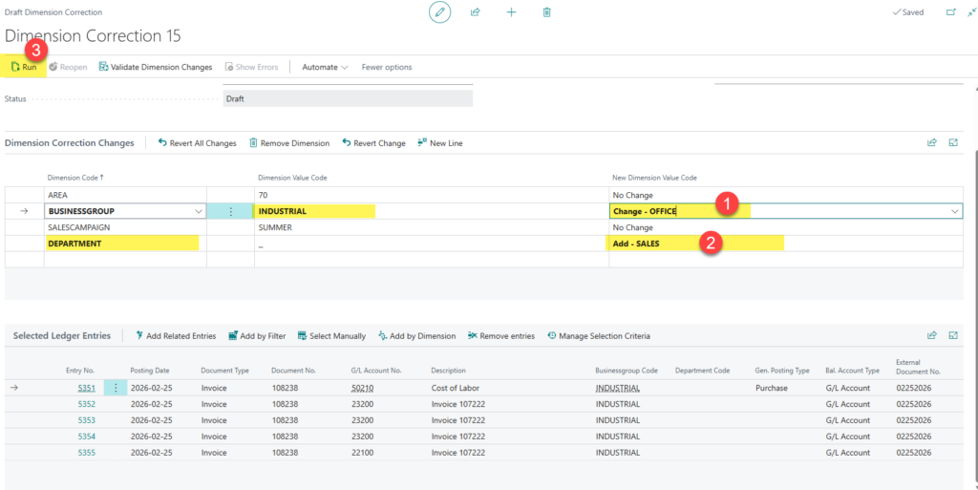Open New Dimension Value Code dropdown
The width and height of the screenshot is (978, 490).
(x=954, y=211)
